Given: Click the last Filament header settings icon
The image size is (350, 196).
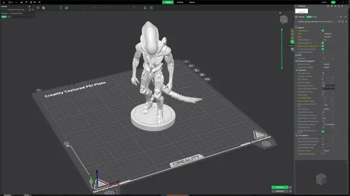Looking at the screenshot, I should click(x=342, y=6).
